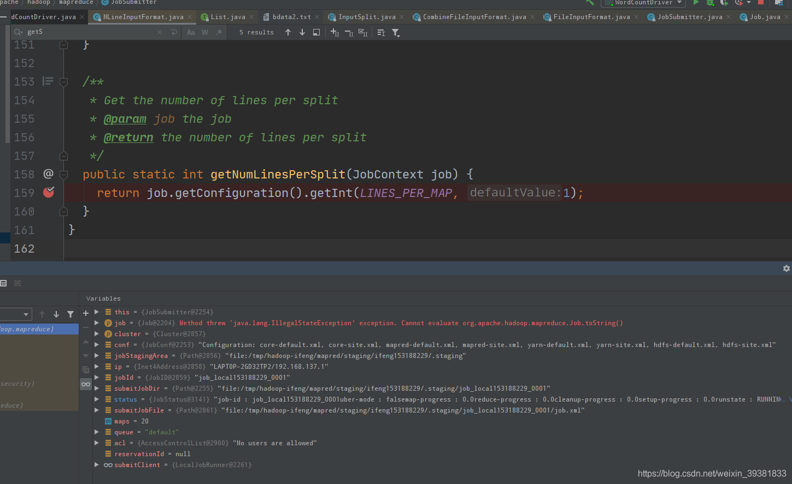Unselect the current occurrence
Screen dimensions: 792x484
(x=349, y=33)
